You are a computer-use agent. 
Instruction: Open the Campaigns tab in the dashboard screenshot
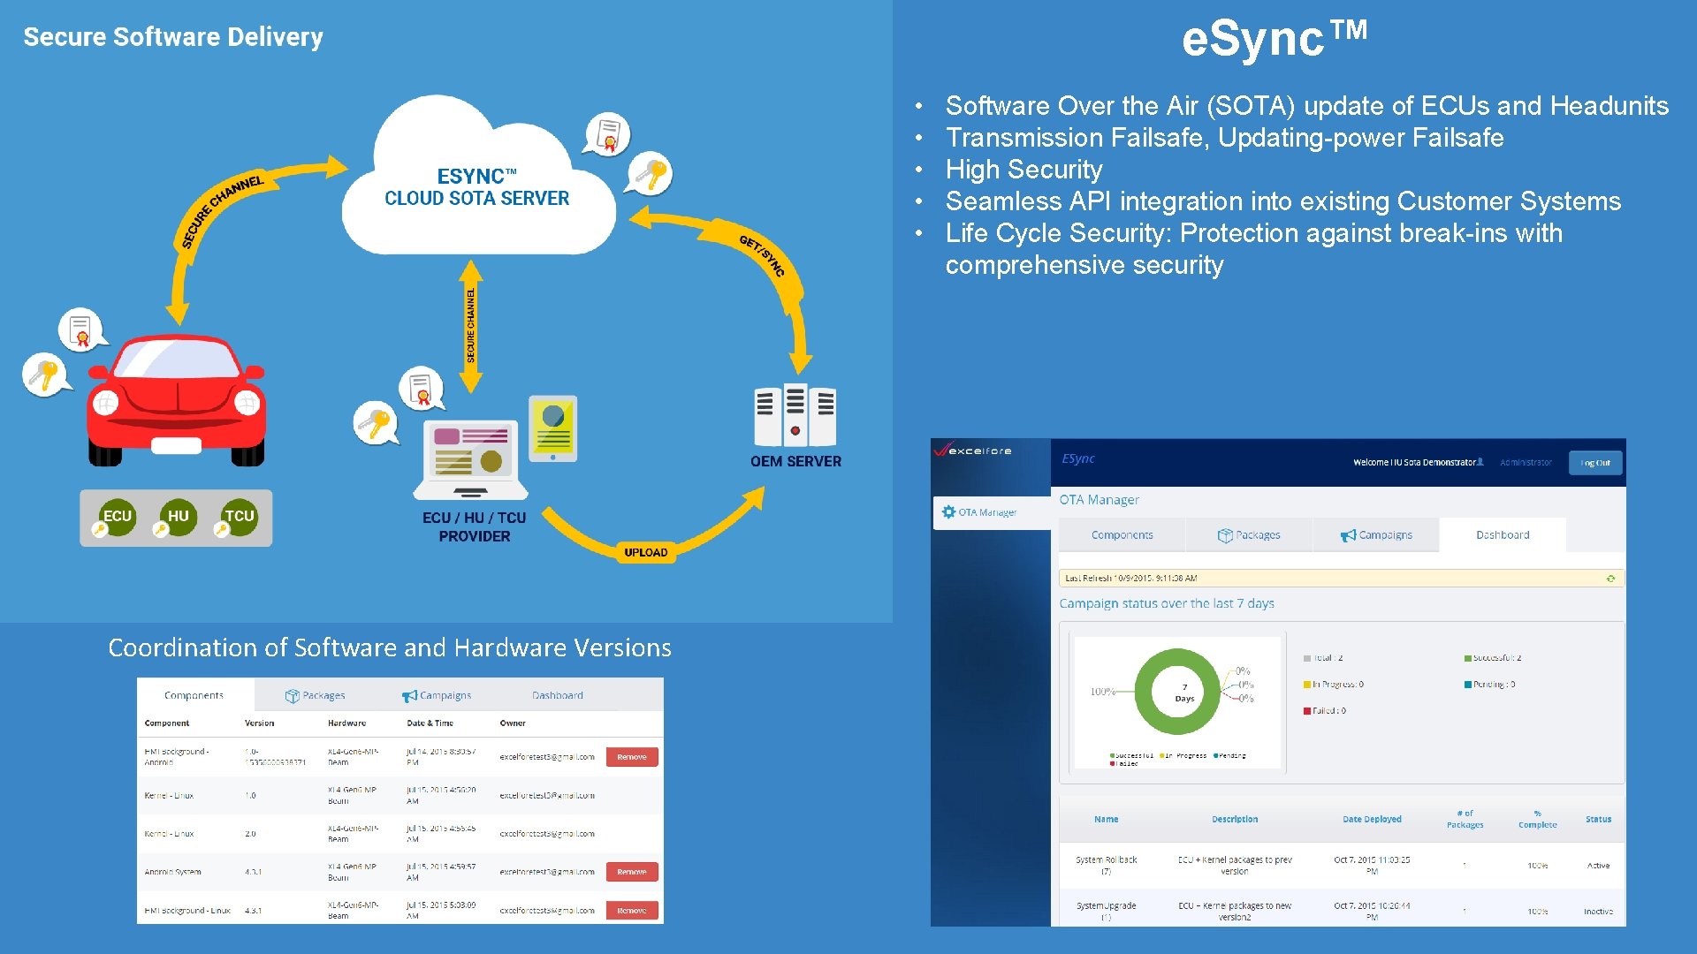(1376, 534)
